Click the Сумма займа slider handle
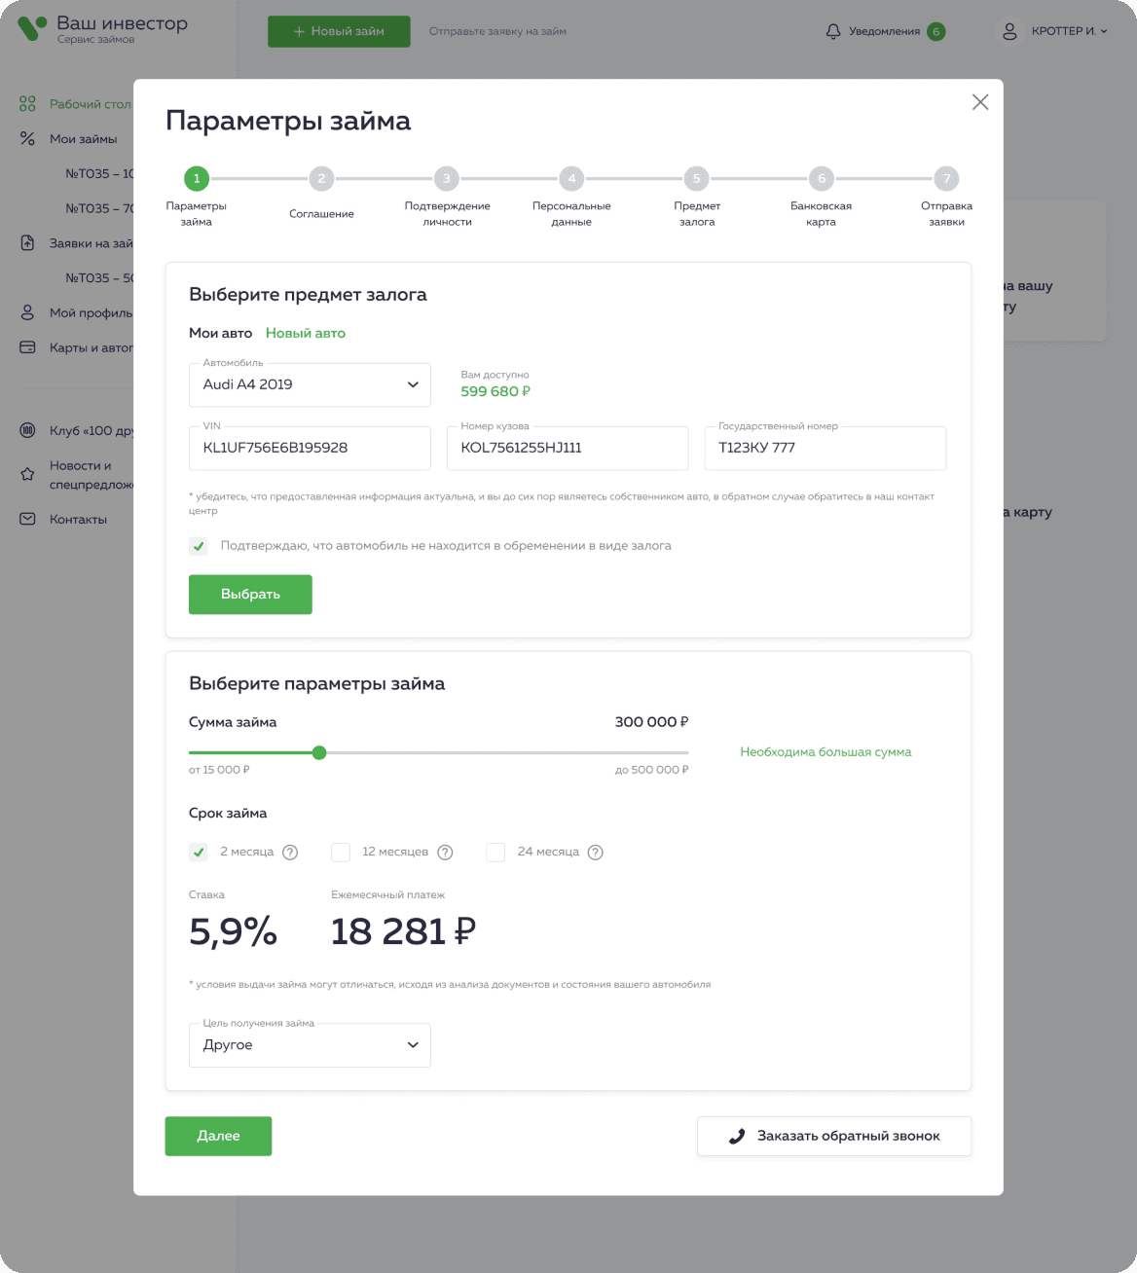Screen dimensions: 1137x1273 (x=319, y=752)
